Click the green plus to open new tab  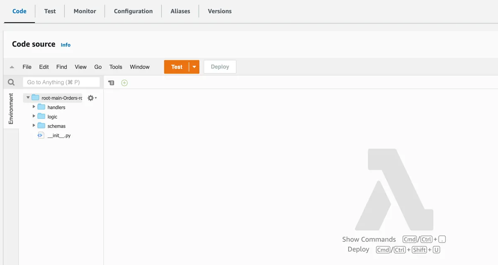pyautogui.click(x=124, y=82)
